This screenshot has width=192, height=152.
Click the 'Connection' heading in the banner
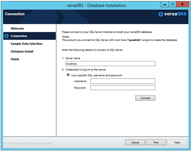(15, 14)
